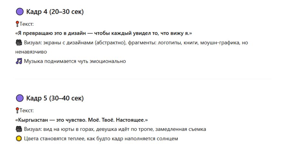The height and width of the screenshot is (149, 290).
Task: Click the line 'Визуал: вид на юрты в горах'
Action: tap(115, 129)
